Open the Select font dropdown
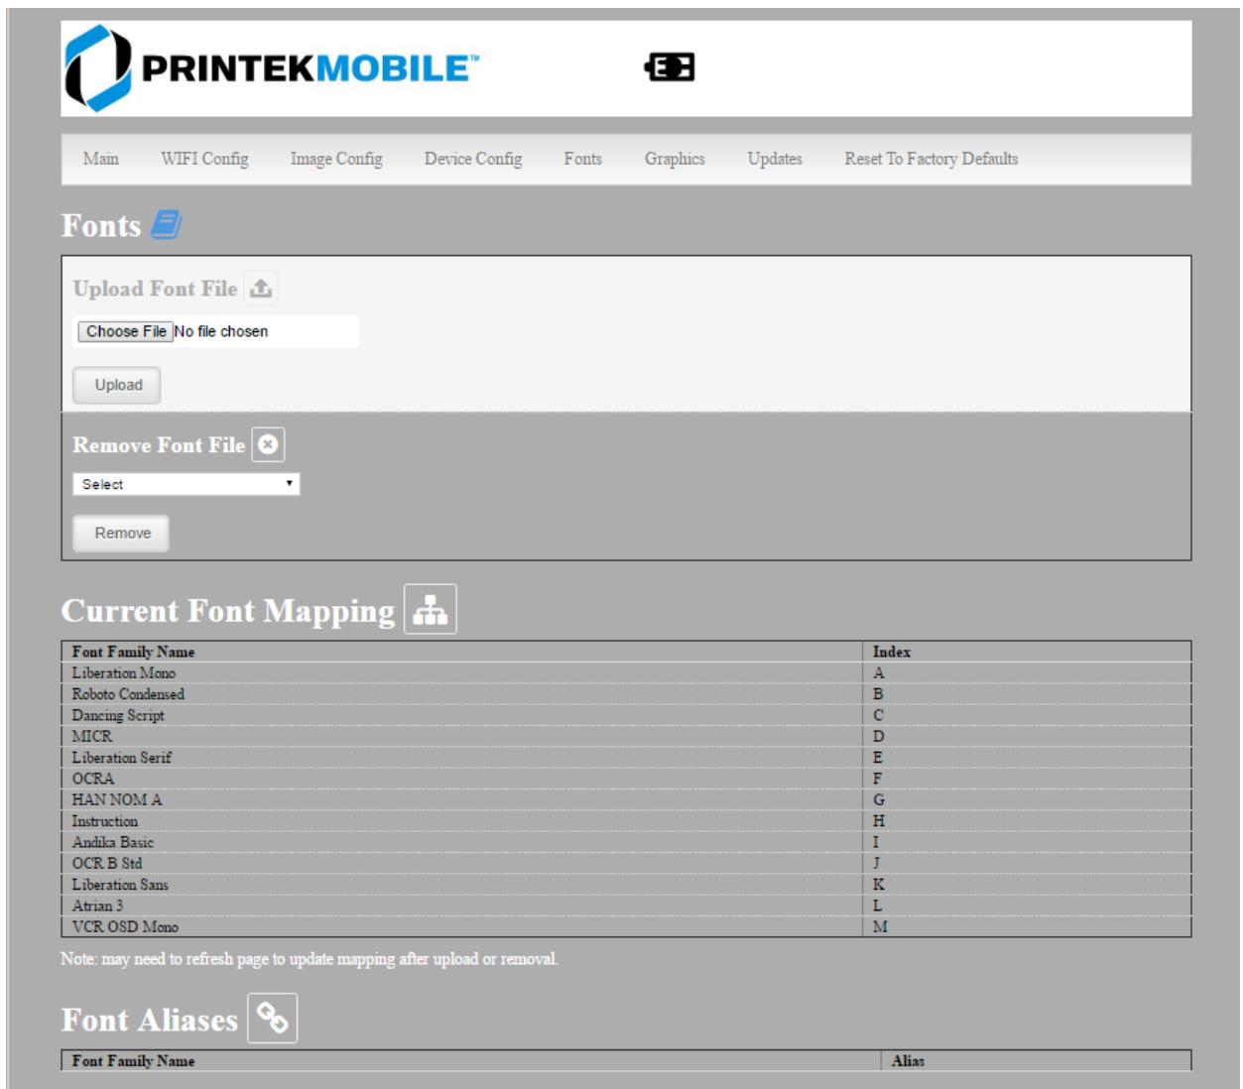This screenshot has width=1243, height=1089. pyautogui.click(x=186, y=484)
